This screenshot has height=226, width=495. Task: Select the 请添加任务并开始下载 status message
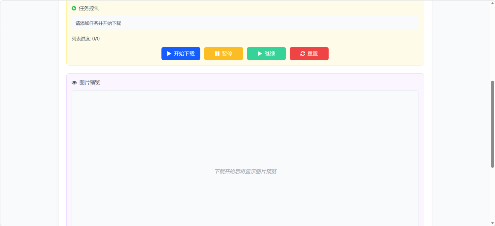245,23
